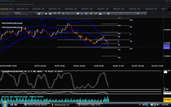Select the green vertical cursor tool
Screen dimensions: 171x107
tap(74, 14)
